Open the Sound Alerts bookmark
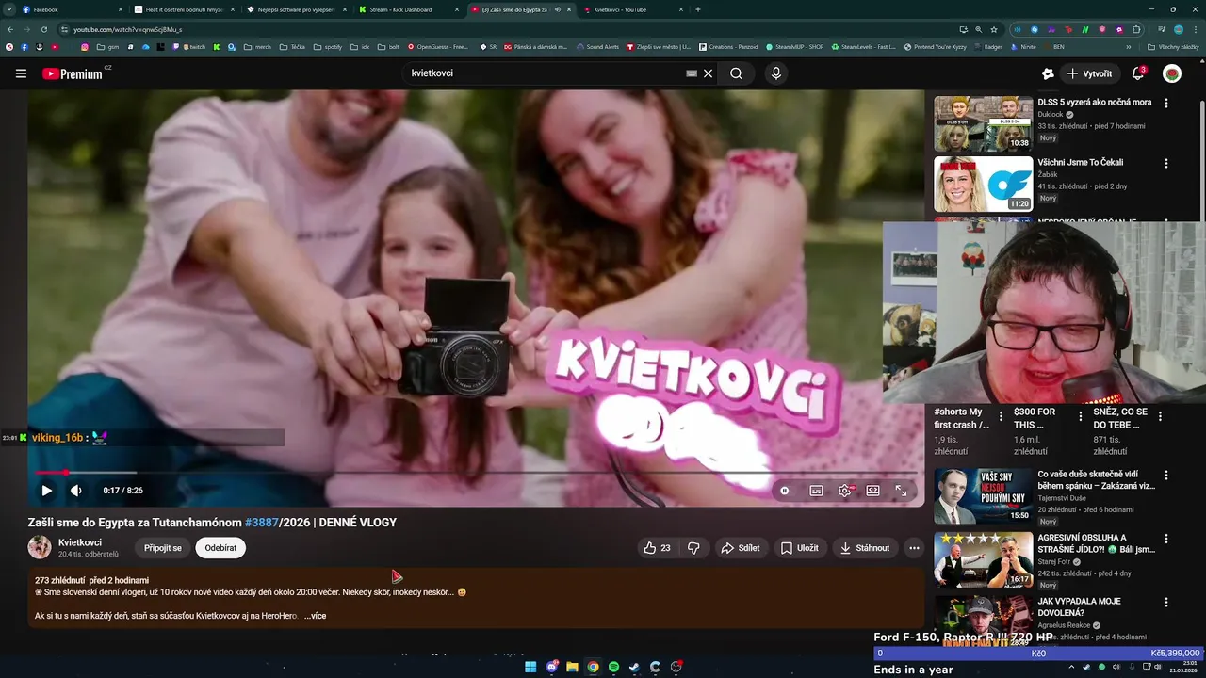The height and width of the screenshot is (678, 1206). pos(596,47)
